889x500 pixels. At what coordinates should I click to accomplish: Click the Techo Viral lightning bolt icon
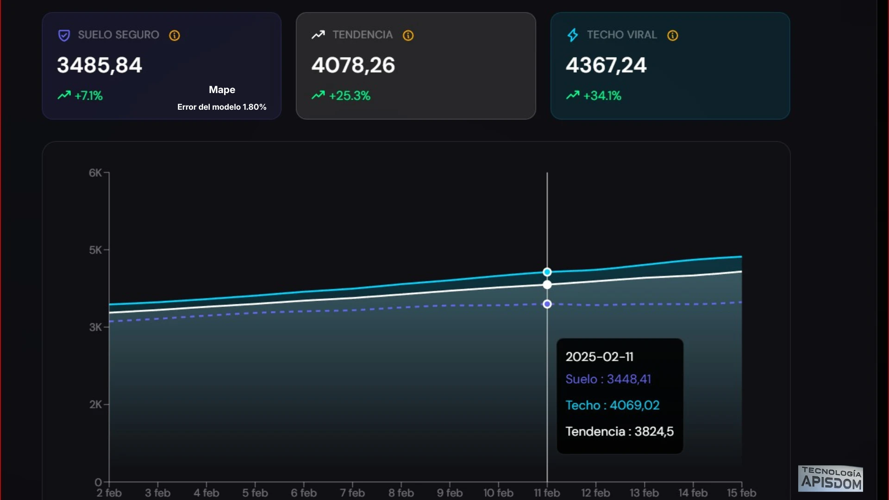[x=573, y=35]
